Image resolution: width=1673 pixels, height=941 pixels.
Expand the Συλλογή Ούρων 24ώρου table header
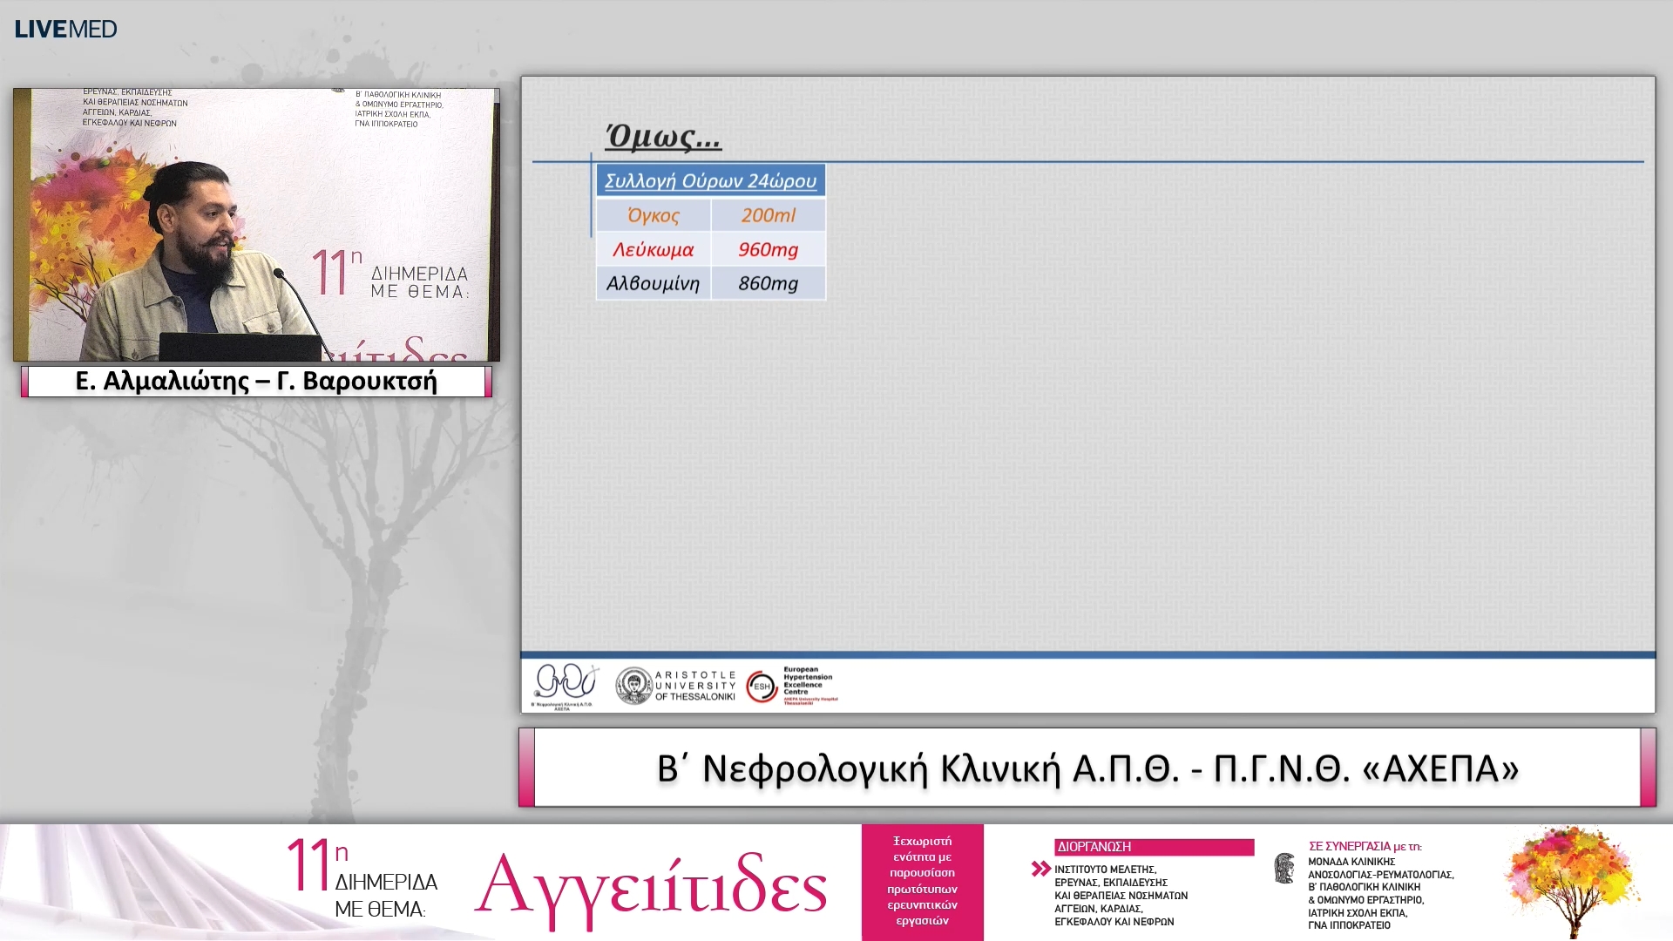710,180
